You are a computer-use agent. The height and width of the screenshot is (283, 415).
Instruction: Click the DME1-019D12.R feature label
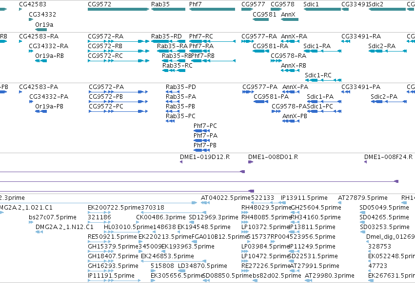click(205, 157)
